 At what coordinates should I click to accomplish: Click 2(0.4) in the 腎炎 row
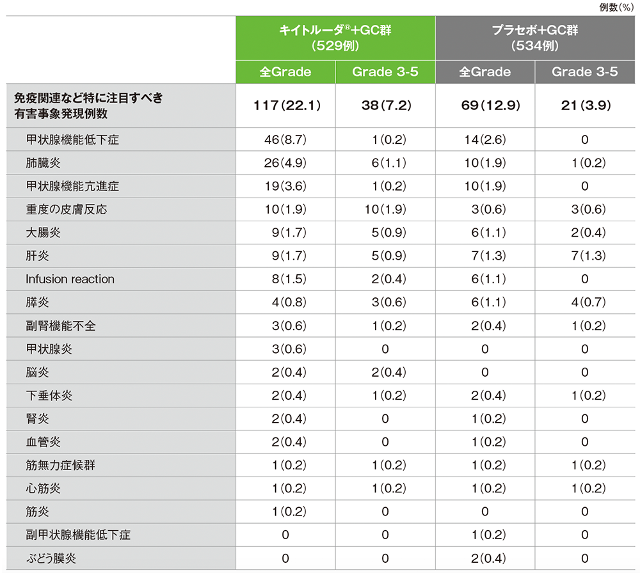289,419
